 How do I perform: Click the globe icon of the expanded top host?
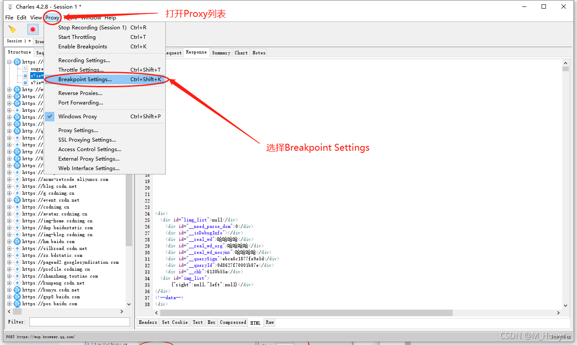pos(17,62)
